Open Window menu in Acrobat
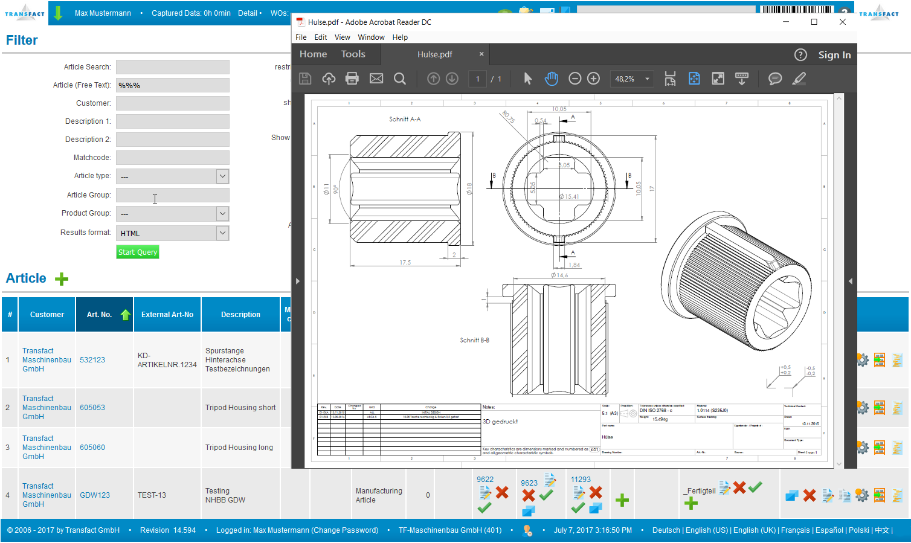The width and height of the screenshot is (911, 543). point(371,37)
